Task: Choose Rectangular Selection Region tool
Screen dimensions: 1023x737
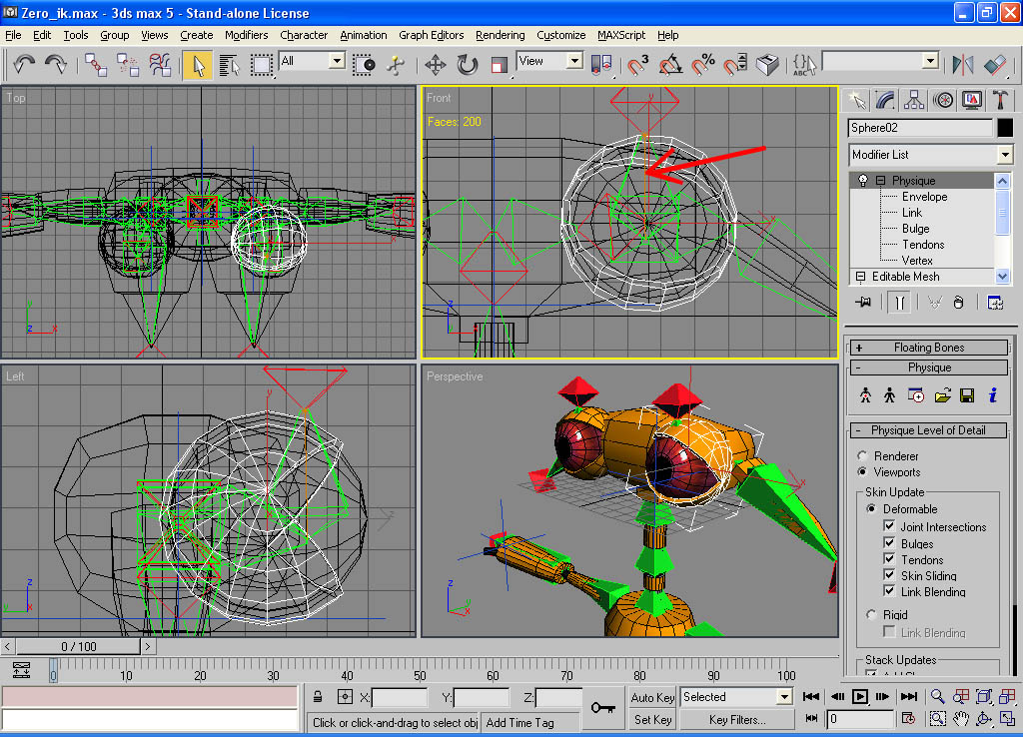Action: [x=262, y=65]
